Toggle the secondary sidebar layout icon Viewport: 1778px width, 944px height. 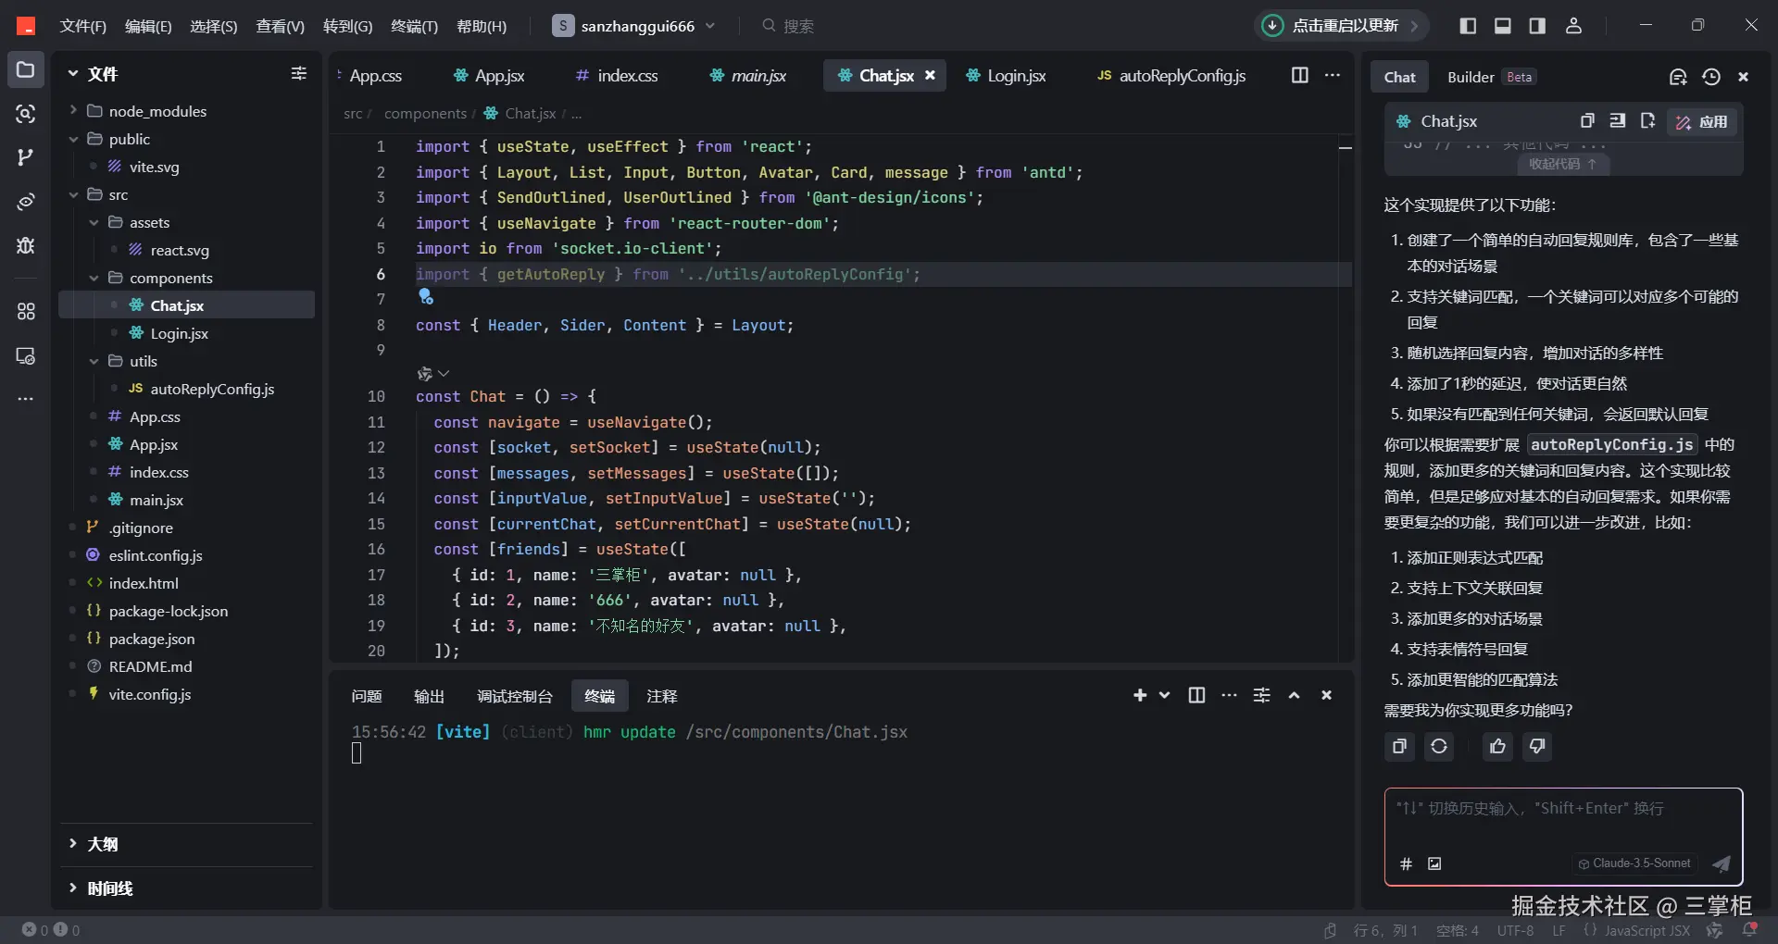click(1537, 26)
